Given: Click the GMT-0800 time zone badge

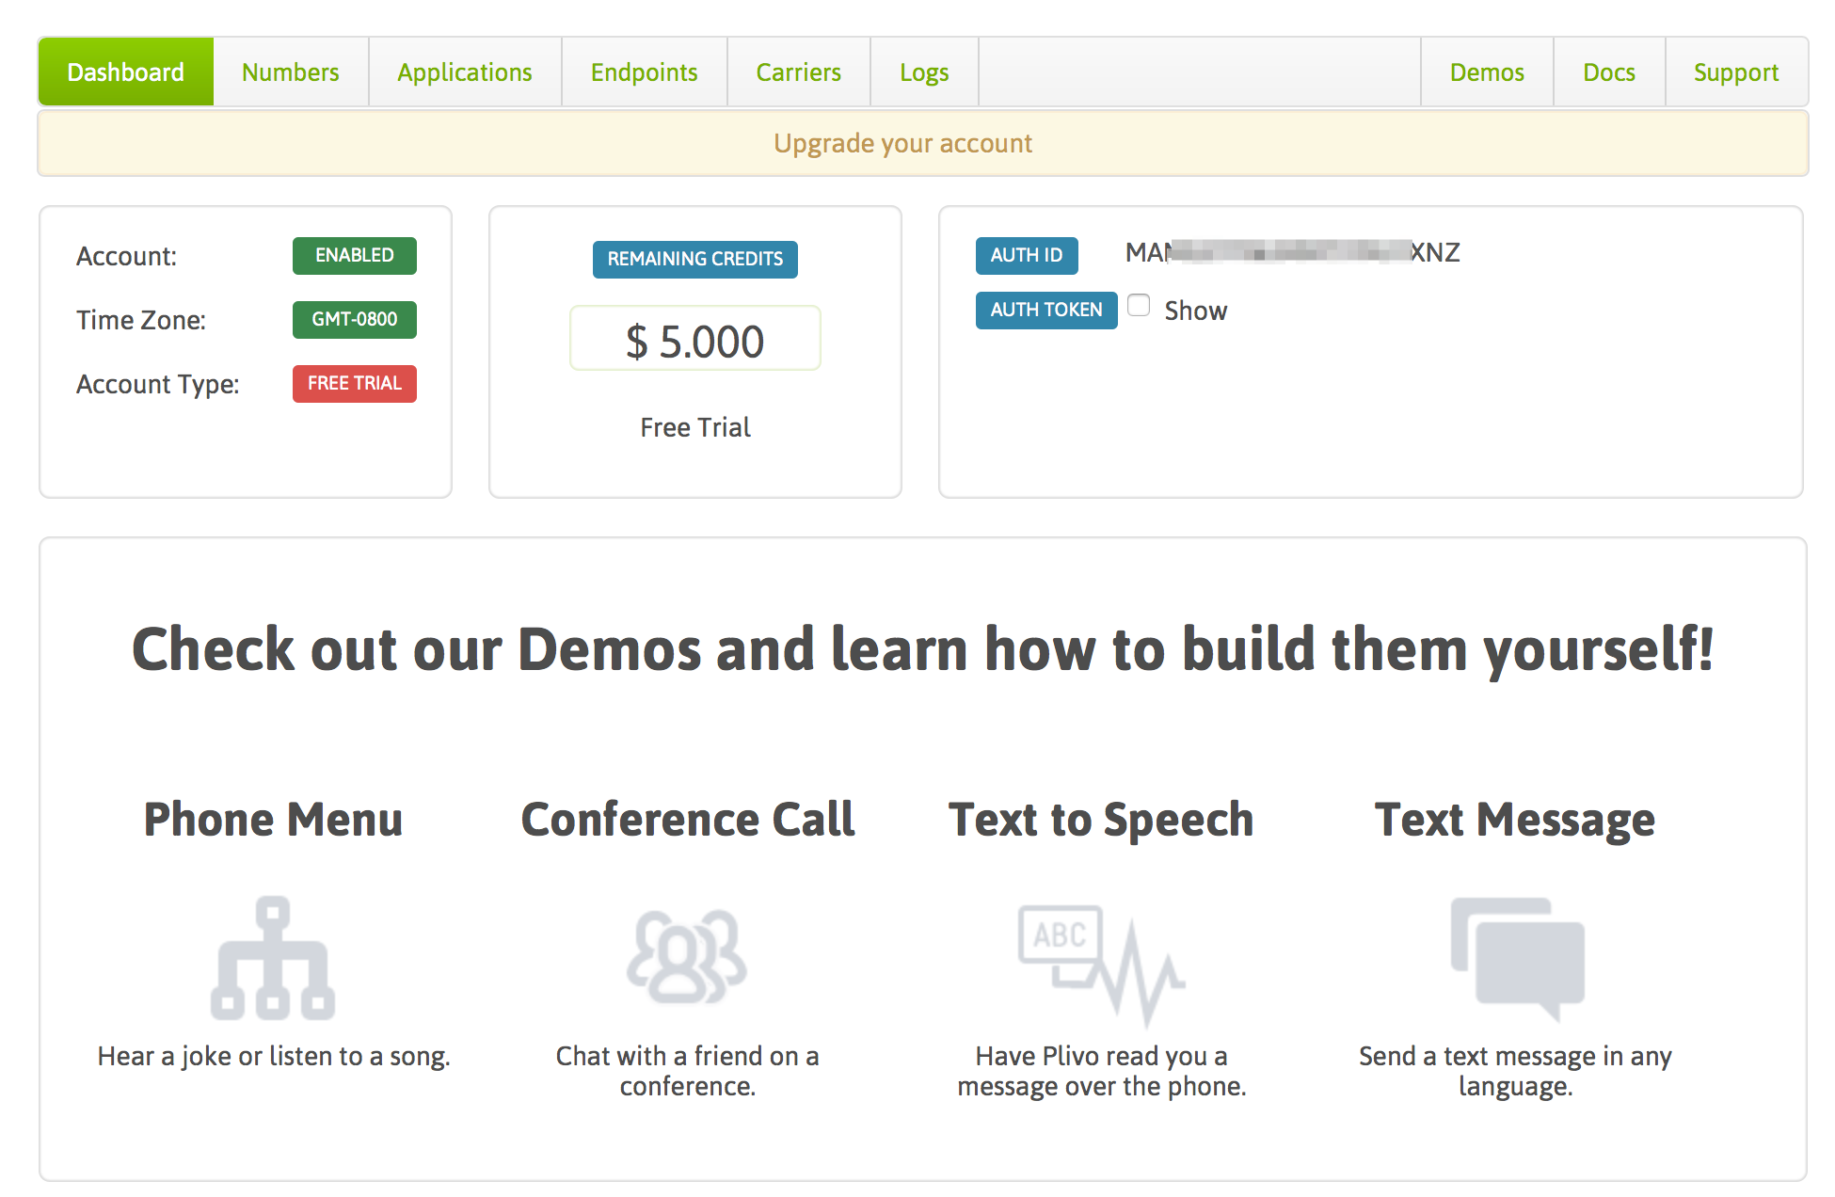Looking at the screenshot, I should (354, 320).
